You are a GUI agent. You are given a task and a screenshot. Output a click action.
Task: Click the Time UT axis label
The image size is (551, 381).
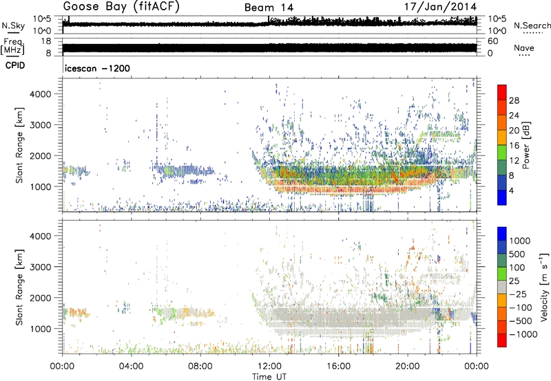tap(269, 377)
